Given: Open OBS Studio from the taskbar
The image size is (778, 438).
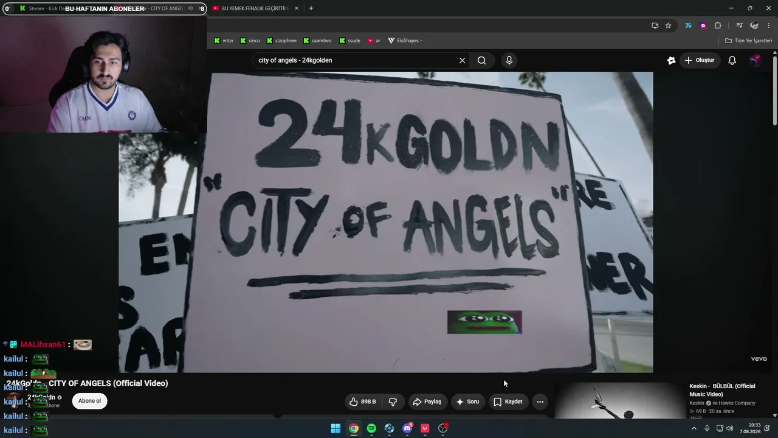Looking at the screenshot, I should point(443,428).
